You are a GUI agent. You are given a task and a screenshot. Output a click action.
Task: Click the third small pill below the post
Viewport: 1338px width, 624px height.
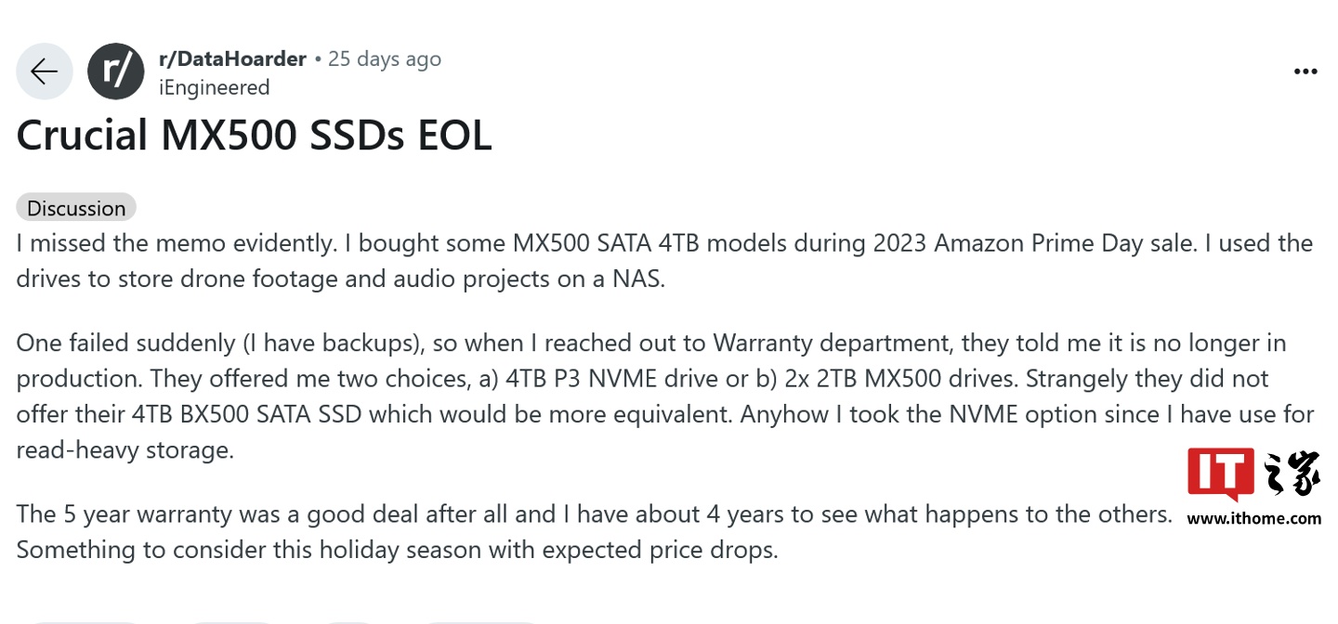(350, 622)
